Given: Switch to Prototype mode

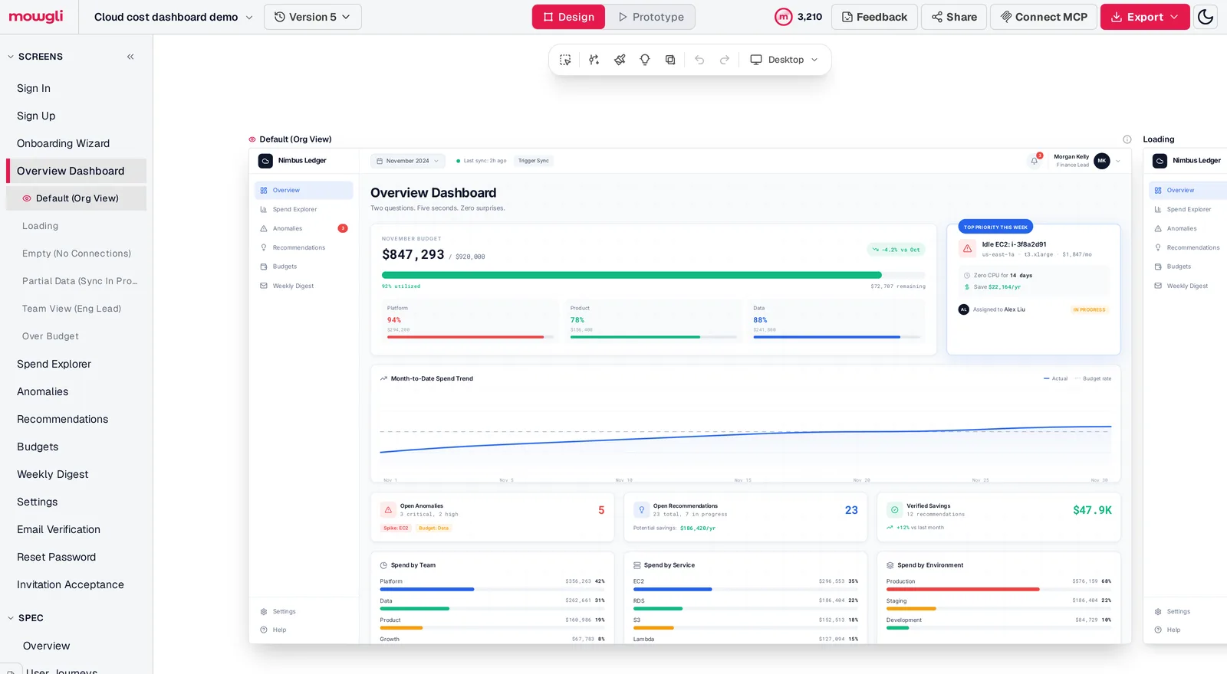Looking at the screenshot, I should coord(651,17).
